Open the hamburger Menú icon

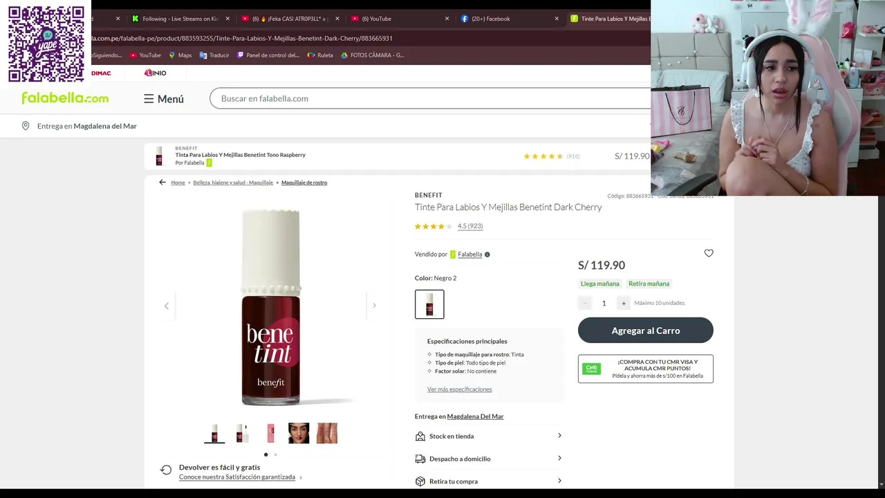coord(149,99)
